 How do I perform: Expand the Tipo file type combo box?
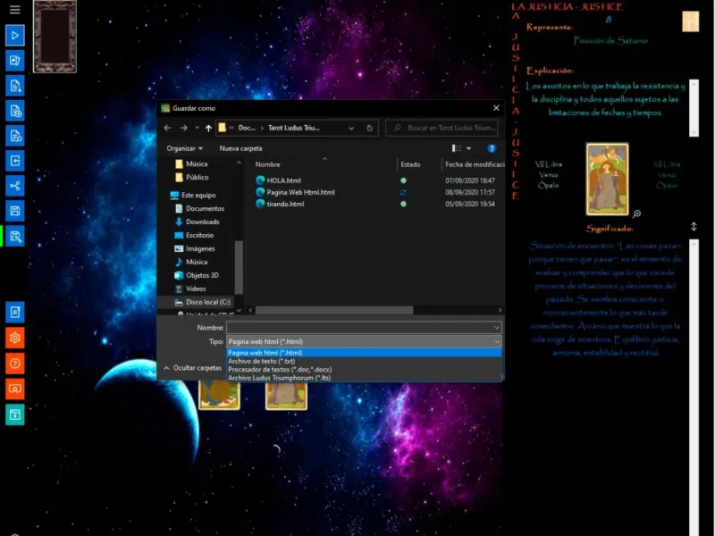pyautogui.click(x=364, y=341)
